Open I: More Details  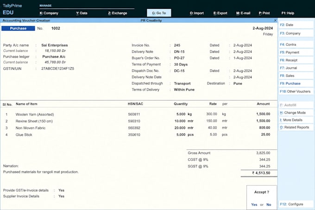(x=296, y=120)
